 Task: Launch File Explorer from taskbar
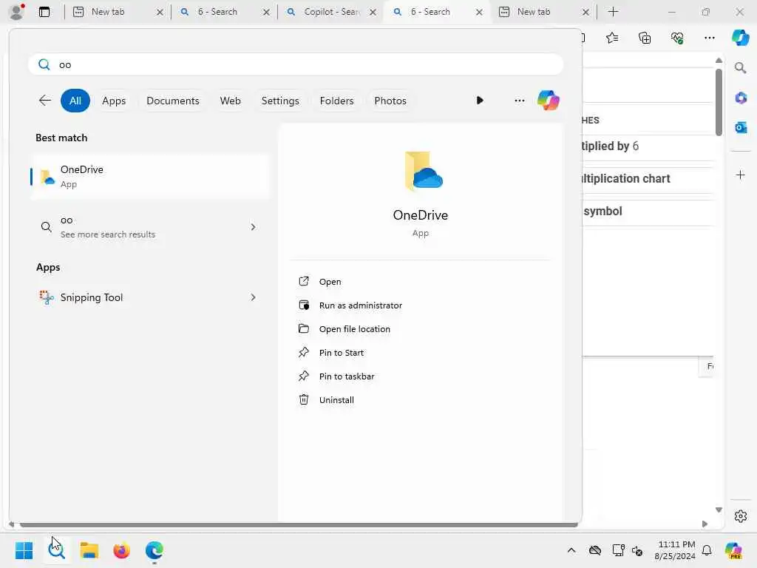(89, 550)
